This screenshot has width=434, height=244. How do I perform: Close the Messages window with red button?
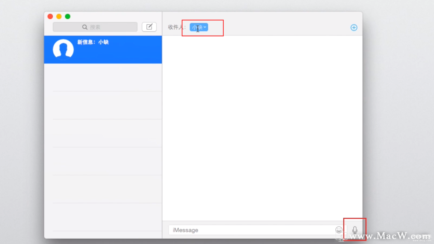click(50, 16)
